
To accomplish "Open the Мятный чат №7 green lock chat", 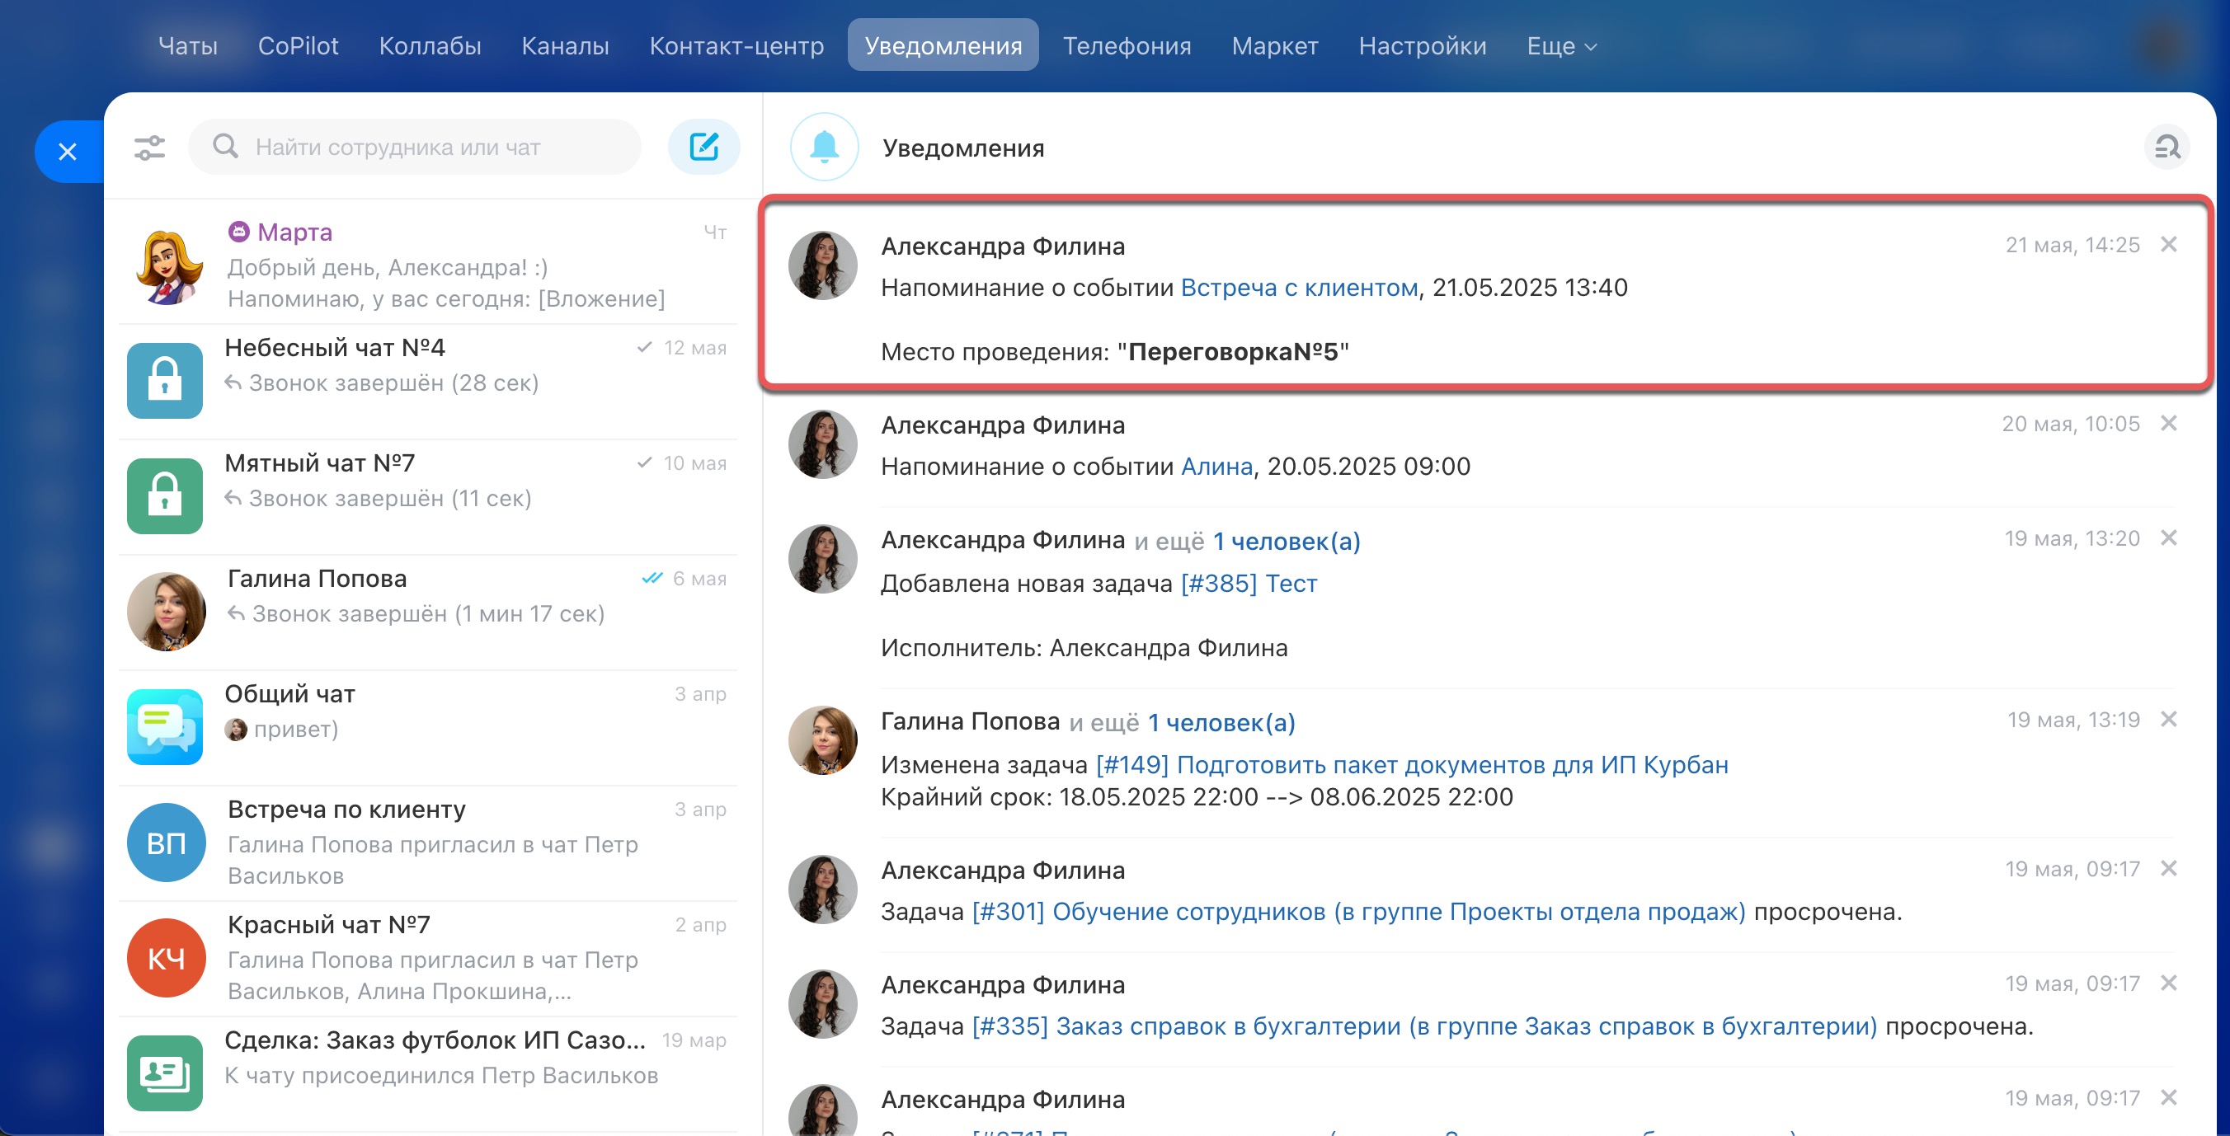I will pyautogui.click(x=164, y=495).
